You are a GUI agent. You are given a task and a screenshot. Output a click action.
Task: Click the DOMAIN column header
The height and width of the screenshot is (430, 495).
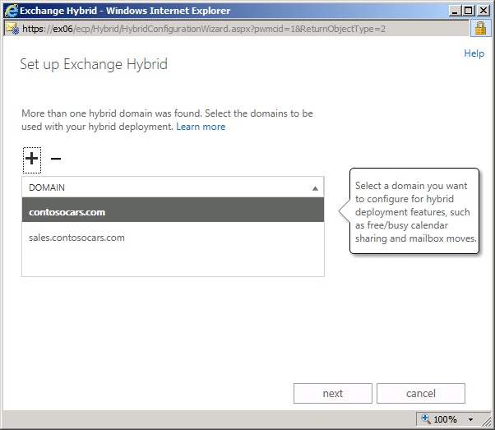coord(173,187)
